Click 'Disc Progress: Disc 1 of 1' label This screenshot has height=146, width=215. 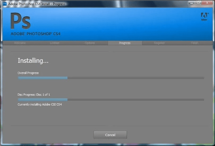pyautogui.click(x=34, y=95)
